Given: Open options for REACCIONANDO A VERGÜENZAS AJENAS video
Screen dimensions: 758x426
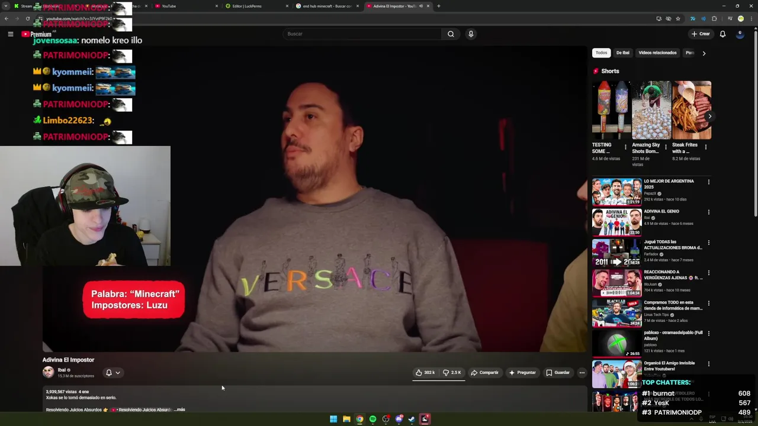Looking at the screenshot, I should point(708,273).
